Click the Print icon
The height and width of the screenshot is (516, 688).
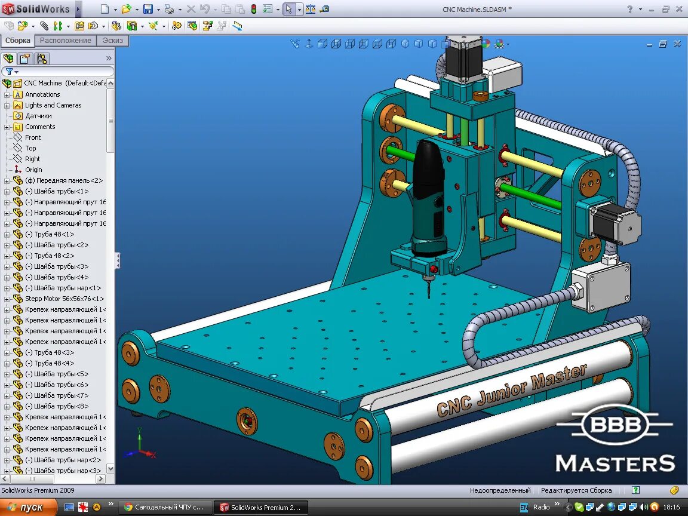click(170, 9)
